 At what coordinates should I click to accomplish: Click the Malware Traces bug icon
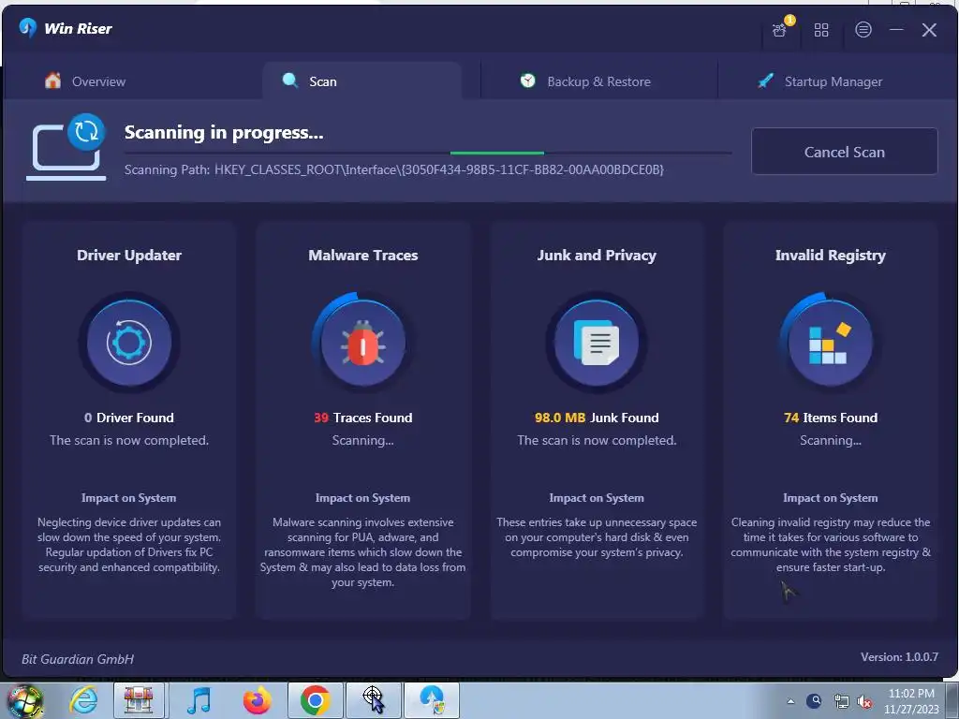point(362,343)
